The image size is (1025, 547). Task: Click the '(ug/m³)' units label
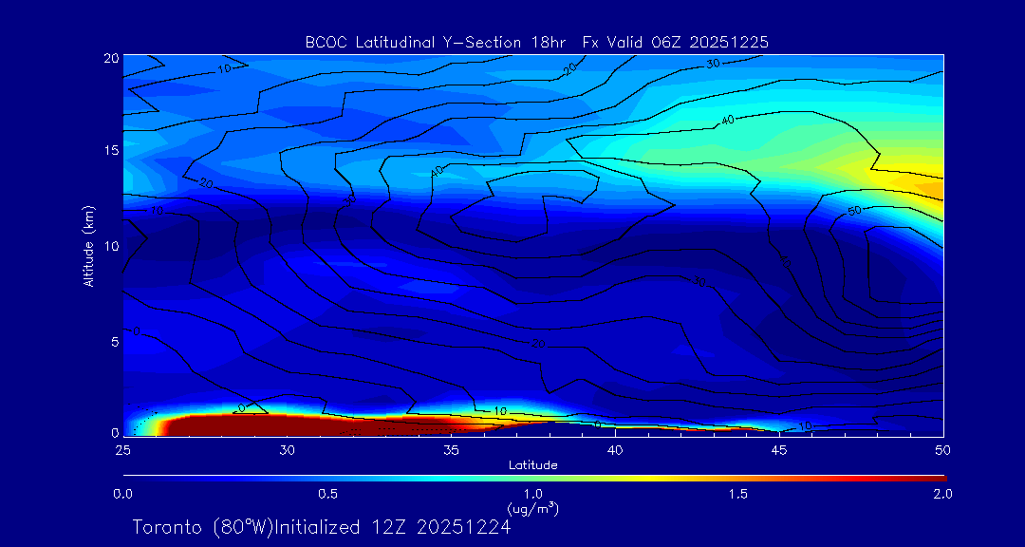click(533, 508)
